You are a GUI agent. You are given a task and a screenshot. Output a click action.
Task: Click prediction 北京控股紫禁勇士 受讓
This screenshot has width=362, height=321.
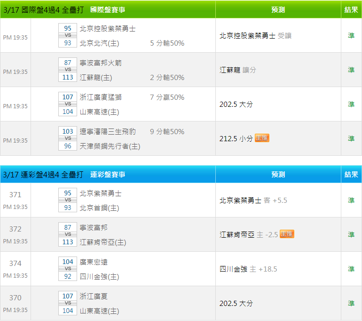pos(256,36)
